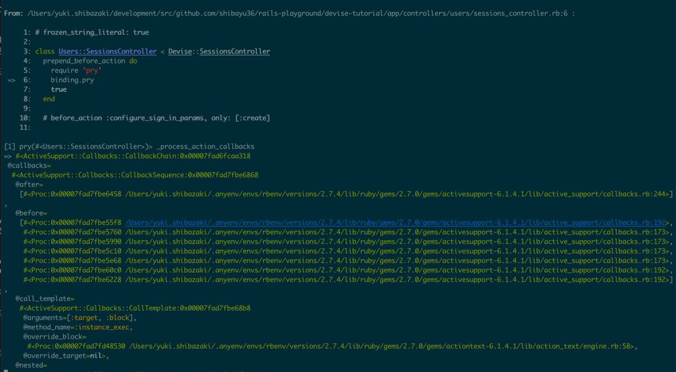The width and height of the screenshot is (676, 372).
Task: Click the CallbackChain:0x00007fad6fcaa318 object line
Action: click(133, 156)
